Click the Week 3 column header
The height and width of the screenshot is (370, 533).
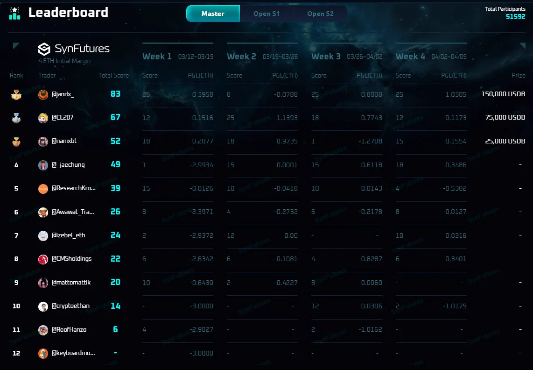[x=326, y=57]
